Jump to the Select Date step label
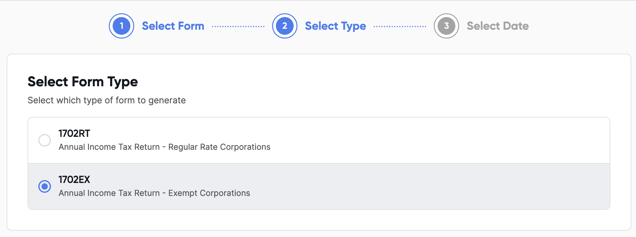The width and height of the screenshot is (636, 237). 497,26
